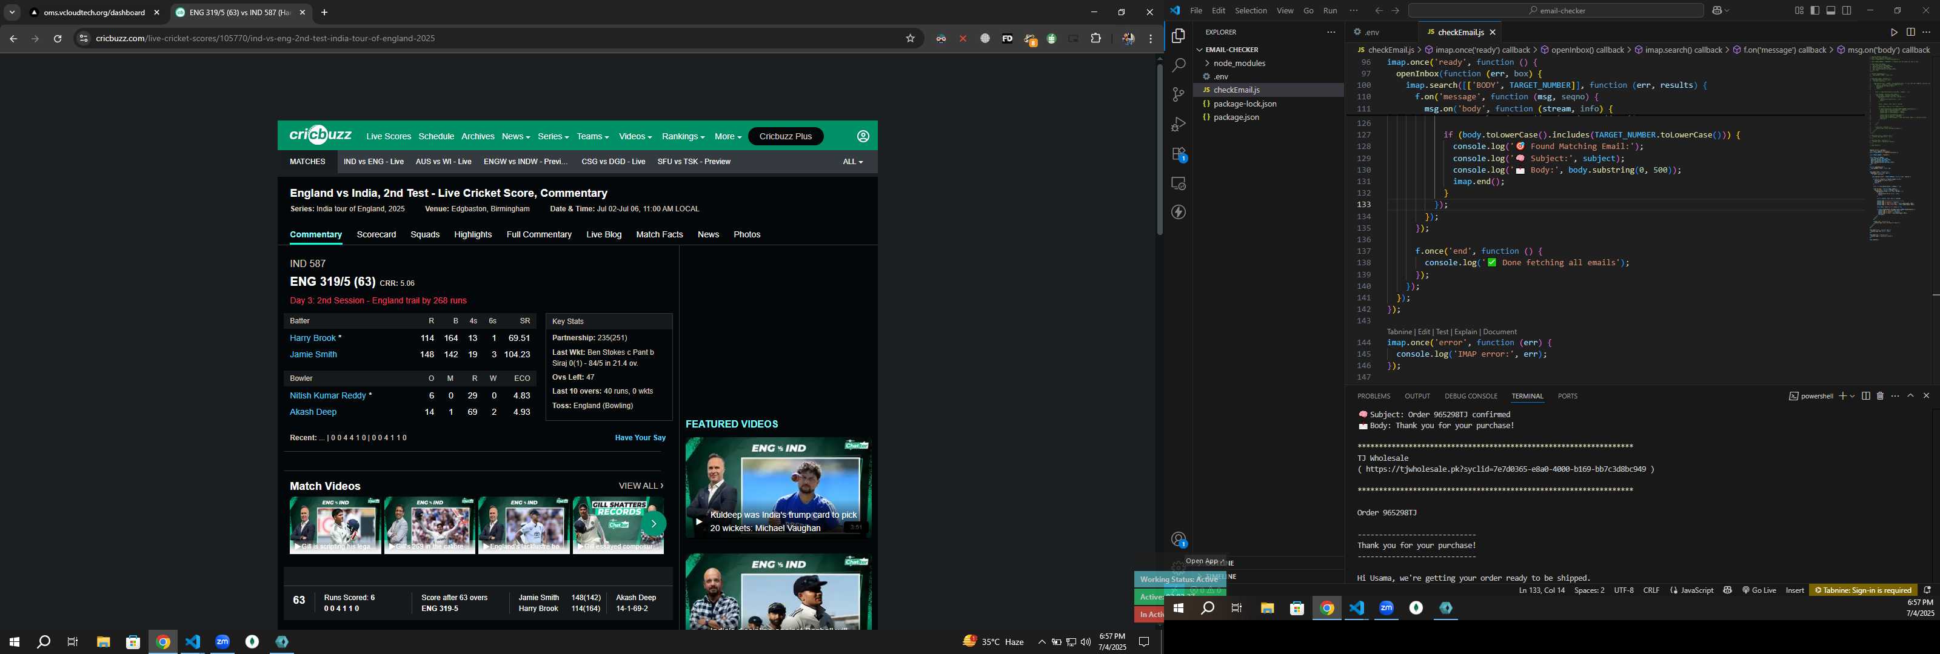
Task: Open the Have Your Say link
Action: 640,438
